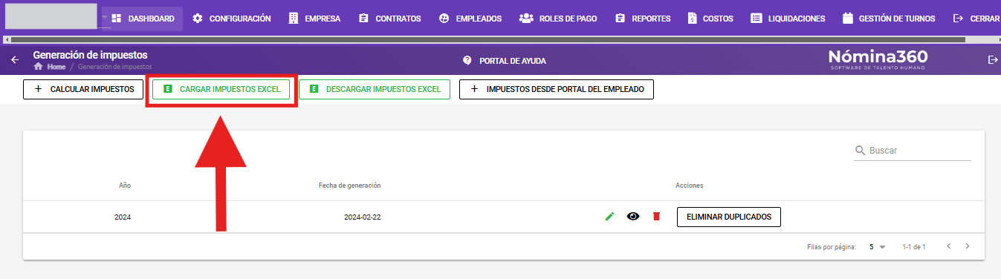Click the 2024 year cell
1001x279 pixels.
[x=123, y=217]
